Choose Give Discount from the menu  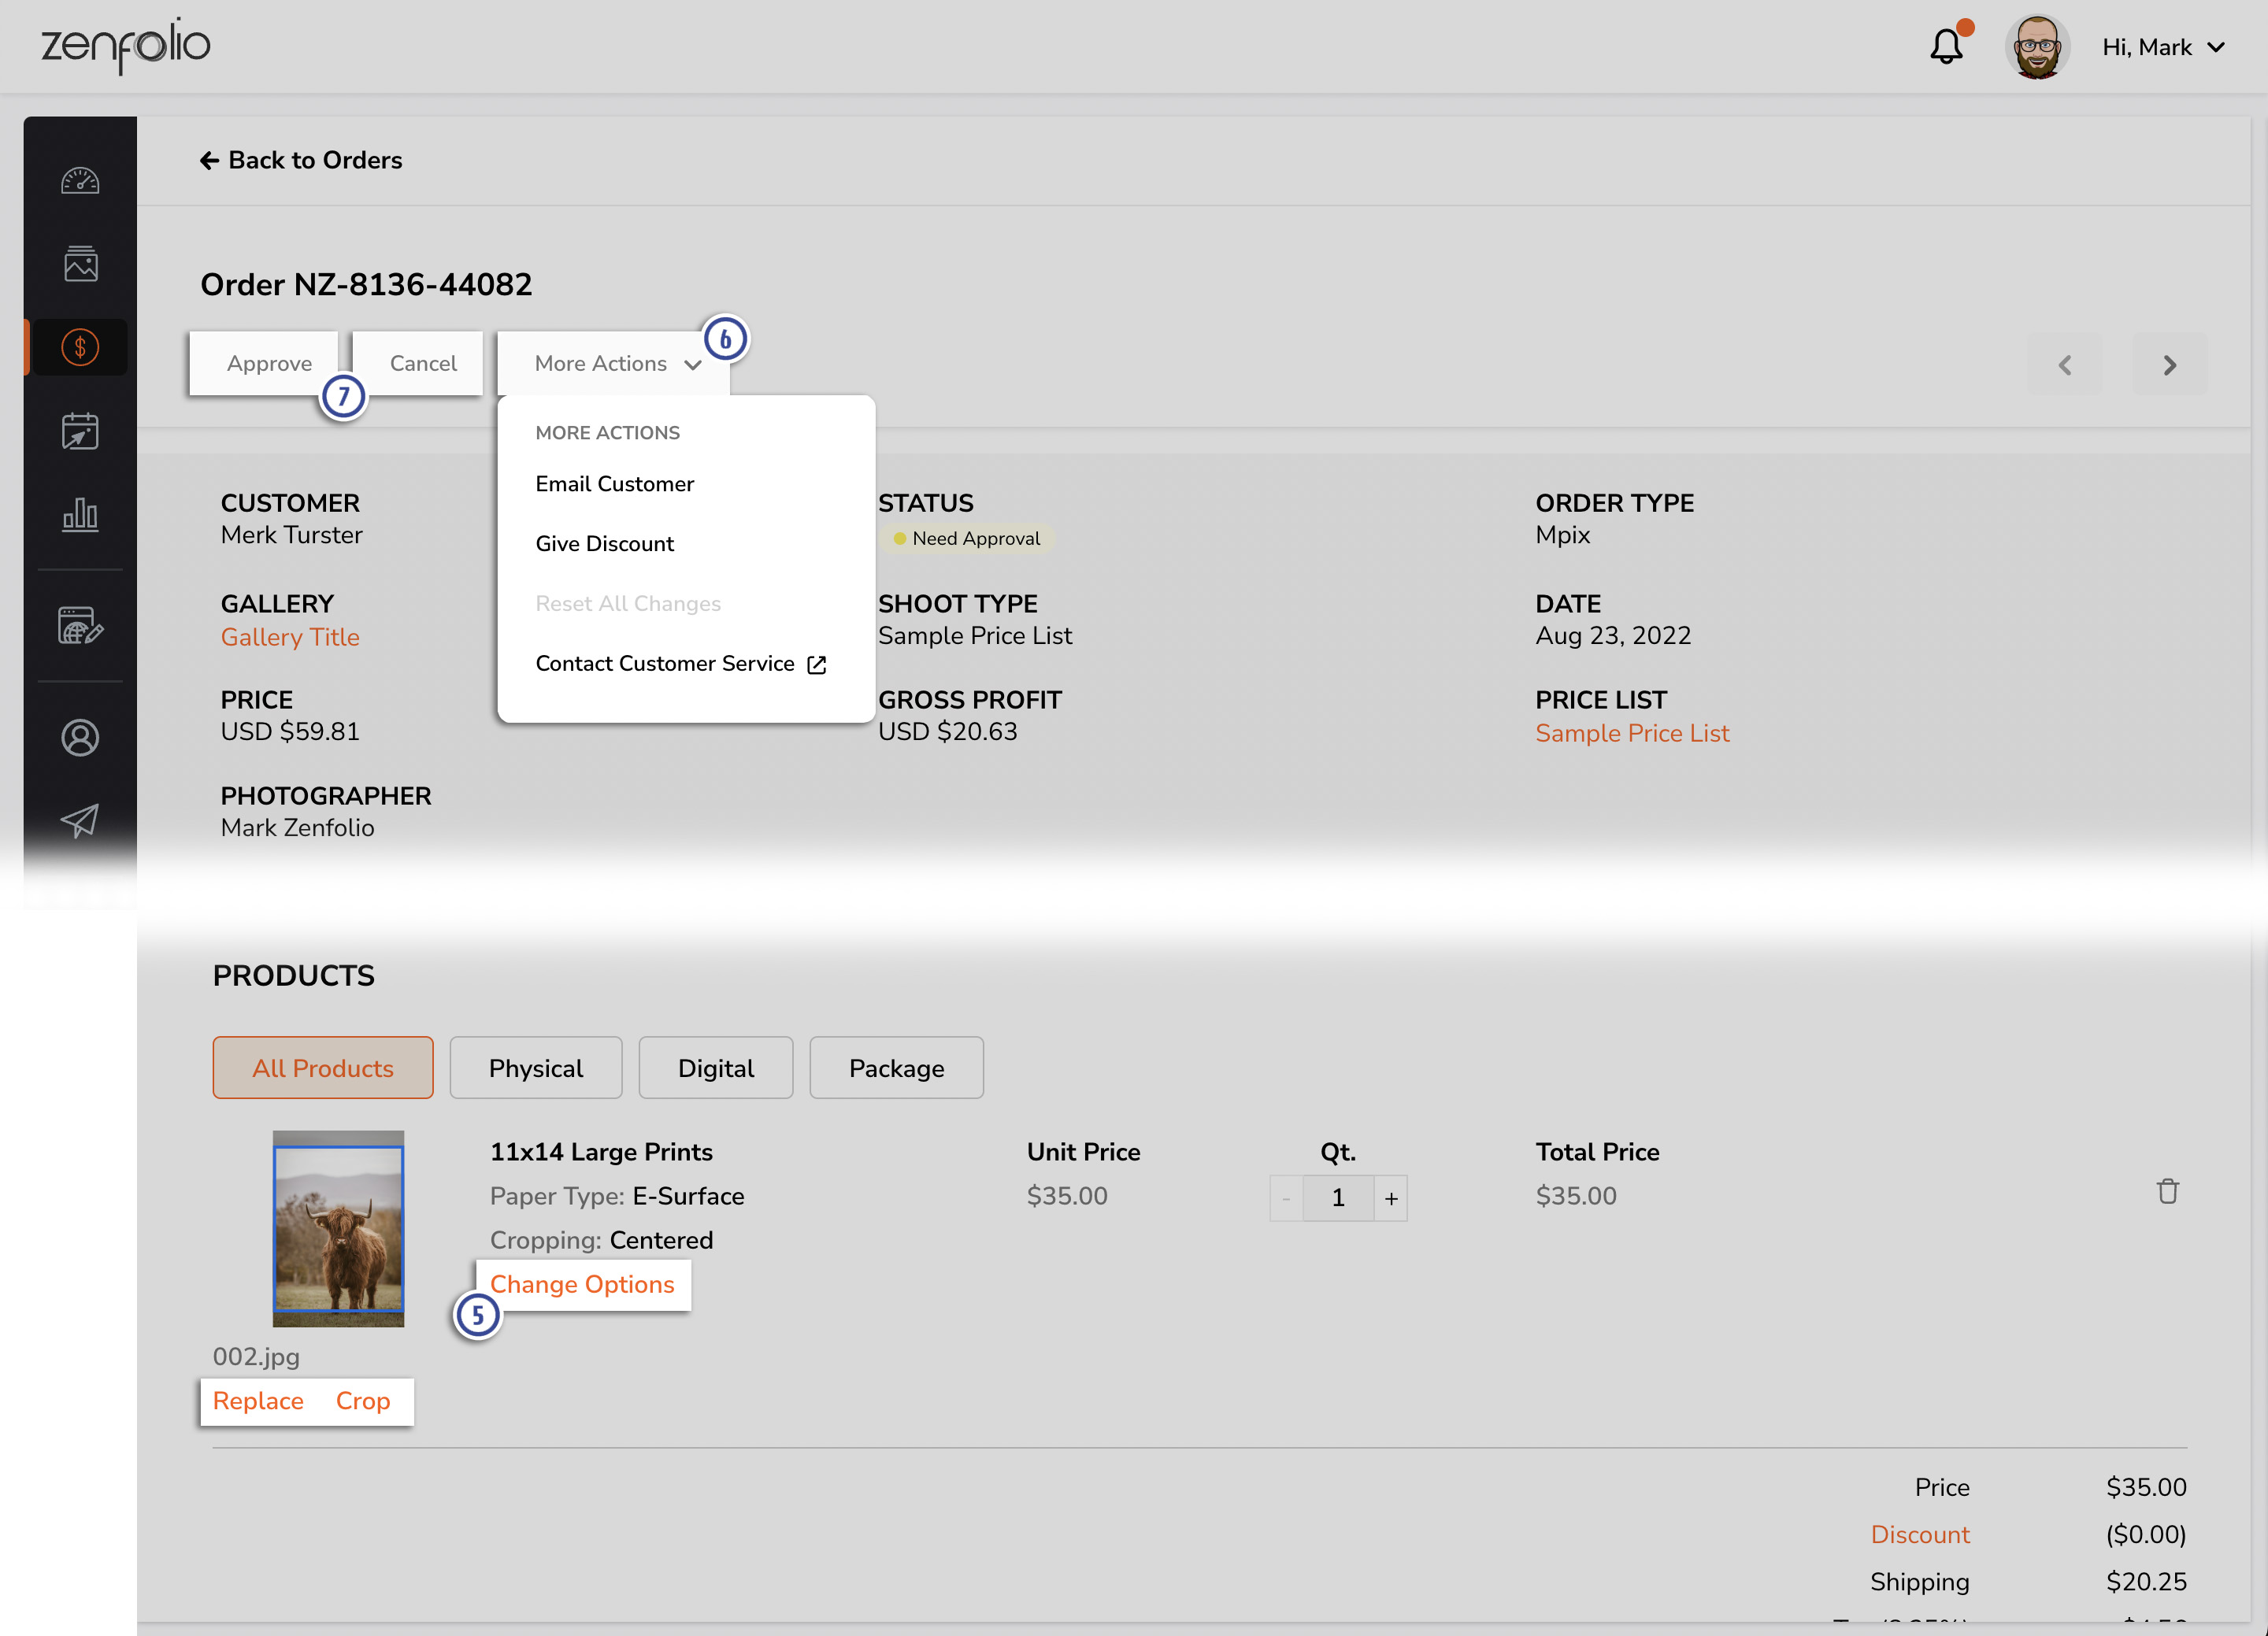tap(605, 544)
